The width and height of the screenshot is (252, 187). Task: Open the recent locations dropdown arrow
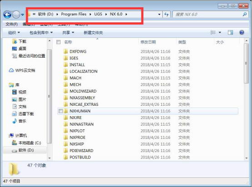[22, 15]
